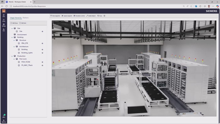Collapse the Pod room group
Screen dimensions: 220x124
14,59
